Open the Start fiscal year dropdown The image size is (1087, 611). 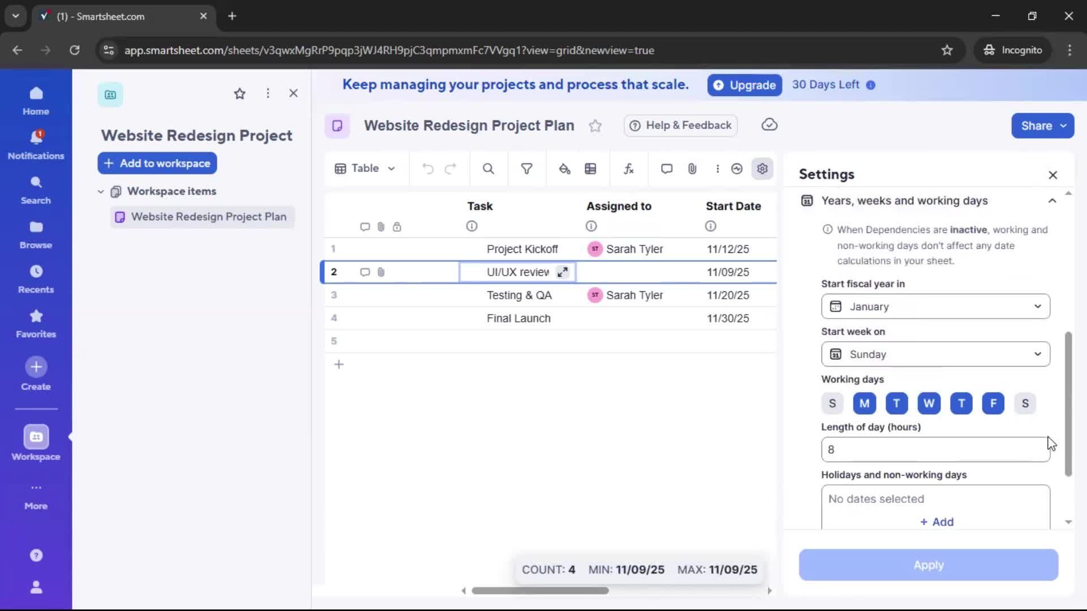click(x=935, y=306)
